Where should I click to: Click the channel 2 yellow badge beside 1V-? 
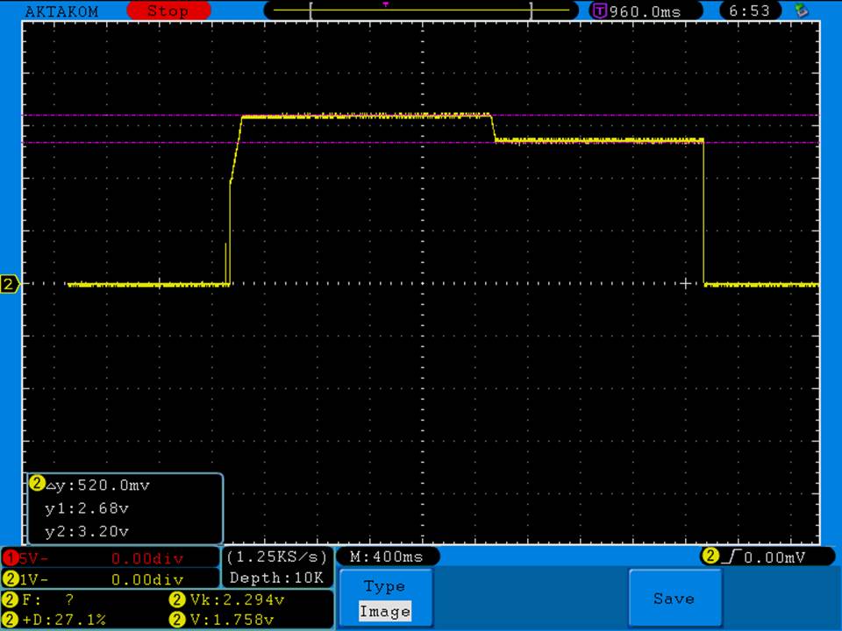point(11,579)
